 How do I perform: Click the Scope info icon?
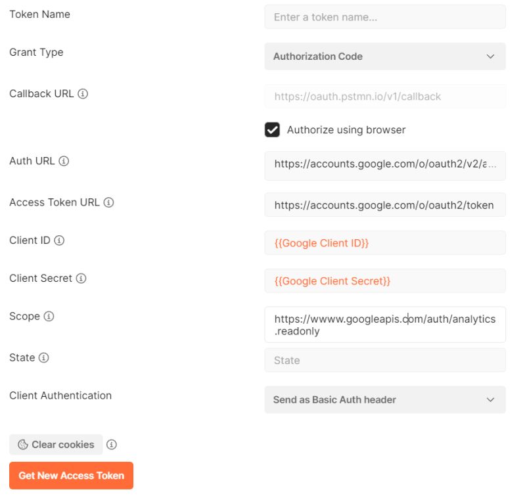click(x=49, y=316)
